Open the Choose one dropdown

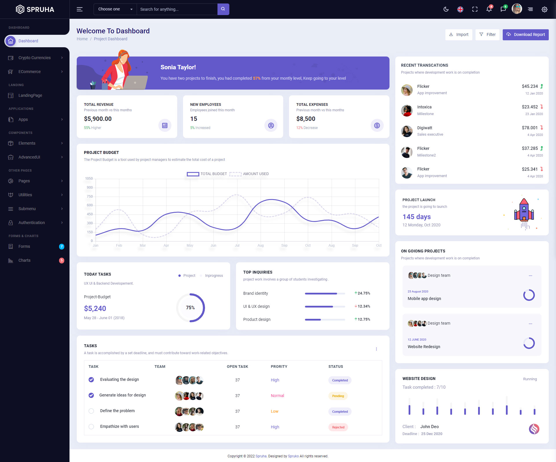pos(115,9)
